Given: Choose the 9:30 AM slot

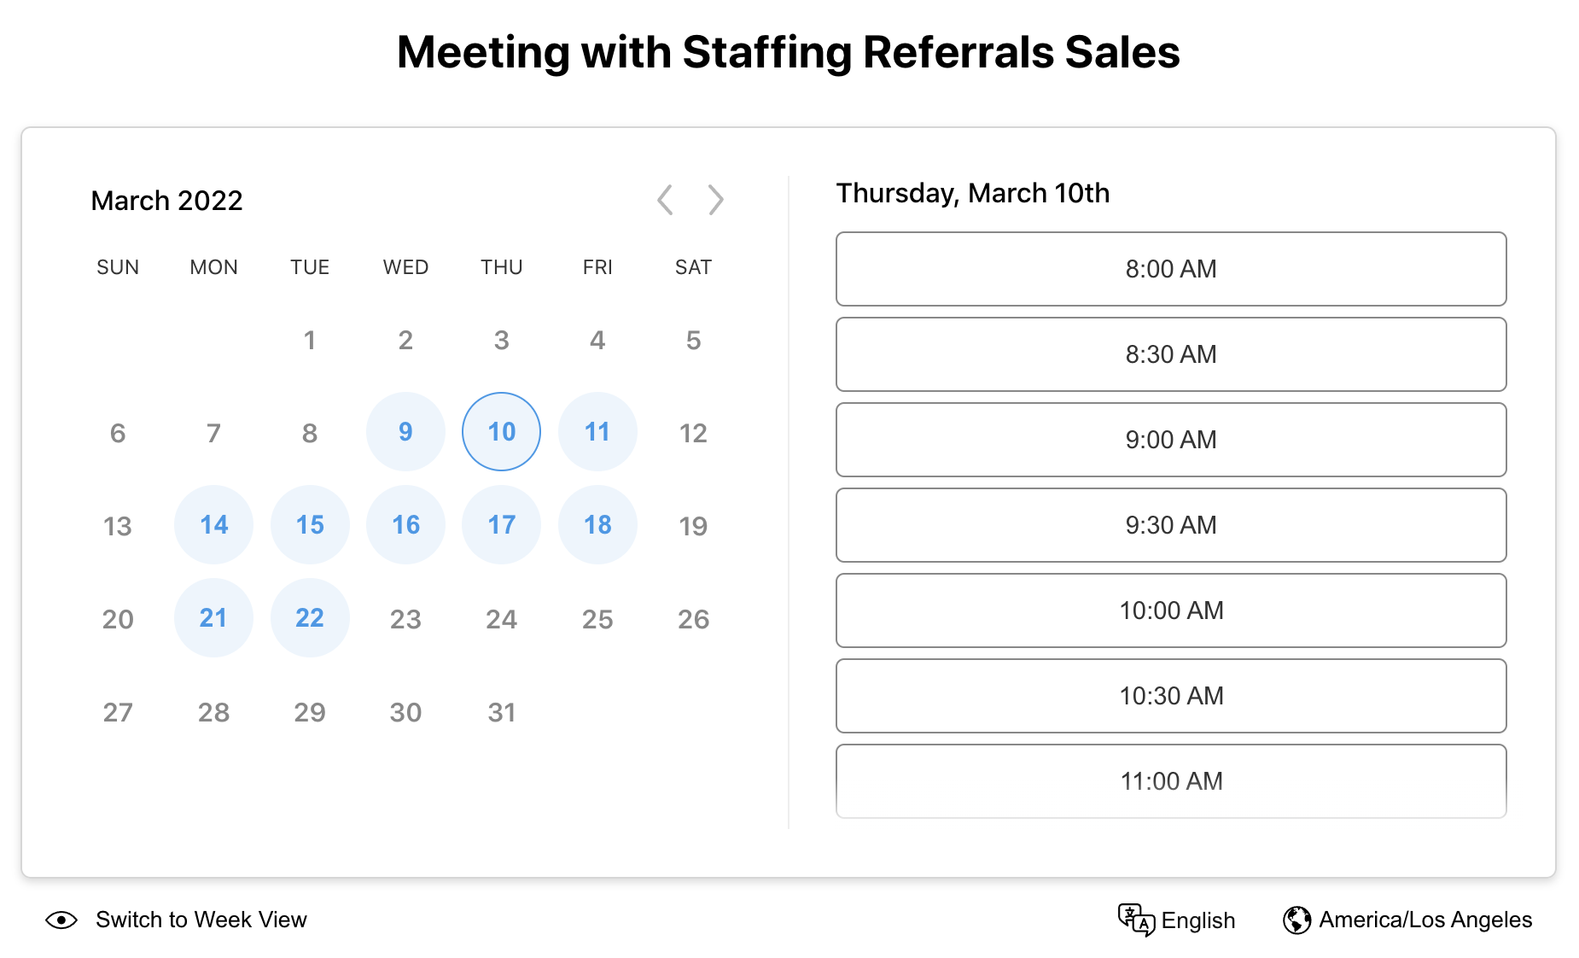Looking at the screenshot, I should pos(1171,525).
